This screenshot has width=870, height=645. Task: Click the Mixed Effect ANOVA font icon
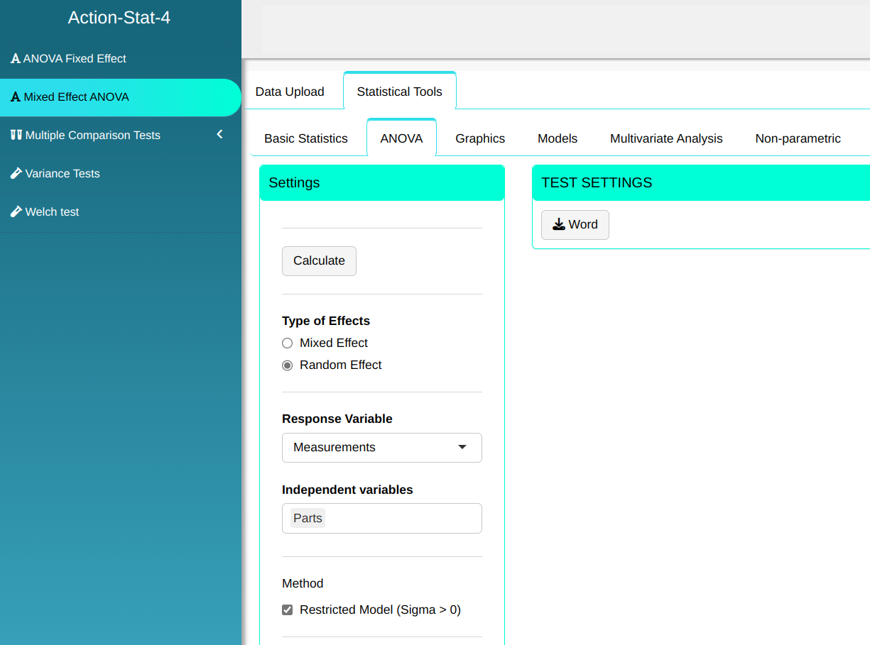(x=16, y=97)
